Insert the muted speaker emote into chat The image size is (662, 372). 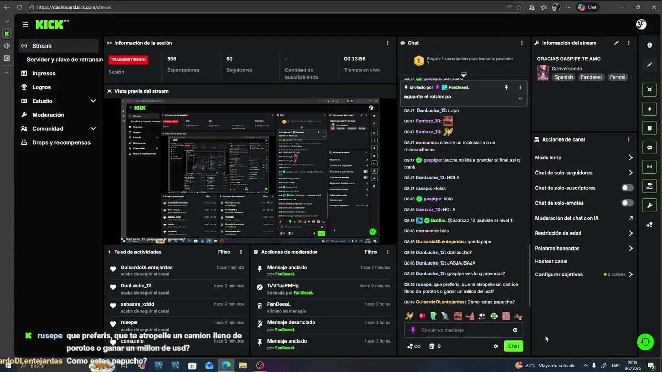point(482,316)
